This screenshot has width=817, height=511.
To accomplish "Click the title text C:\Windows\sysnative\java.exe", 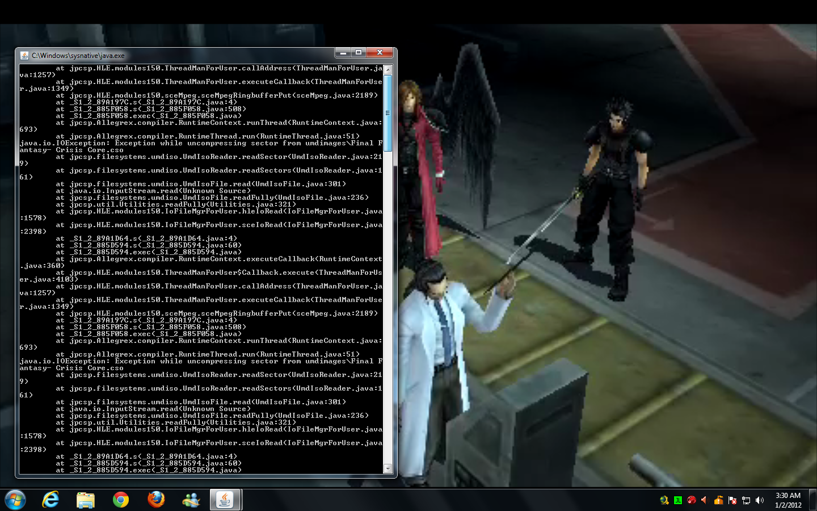I will (x=78, y=56).
